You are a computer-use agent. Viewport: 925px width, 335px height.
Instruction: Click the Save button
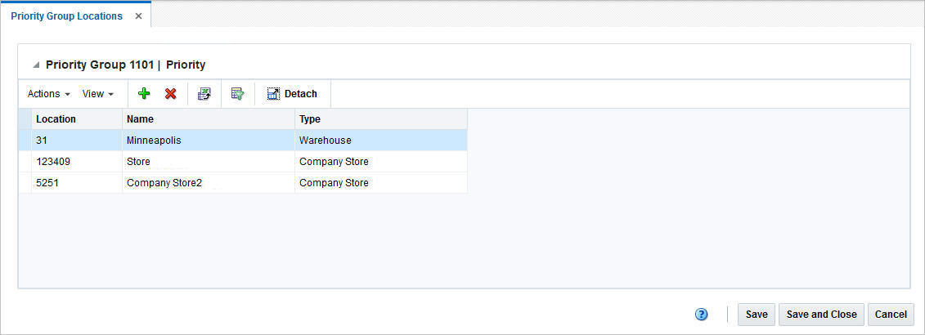[757, 315]
